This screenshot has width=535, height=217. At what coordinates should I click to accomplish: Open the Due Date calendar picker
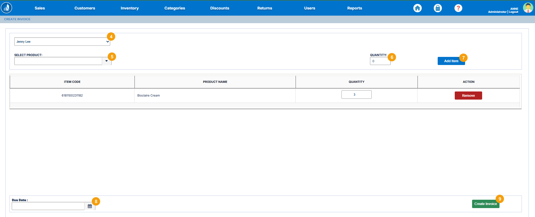click(x=90, y=206)
